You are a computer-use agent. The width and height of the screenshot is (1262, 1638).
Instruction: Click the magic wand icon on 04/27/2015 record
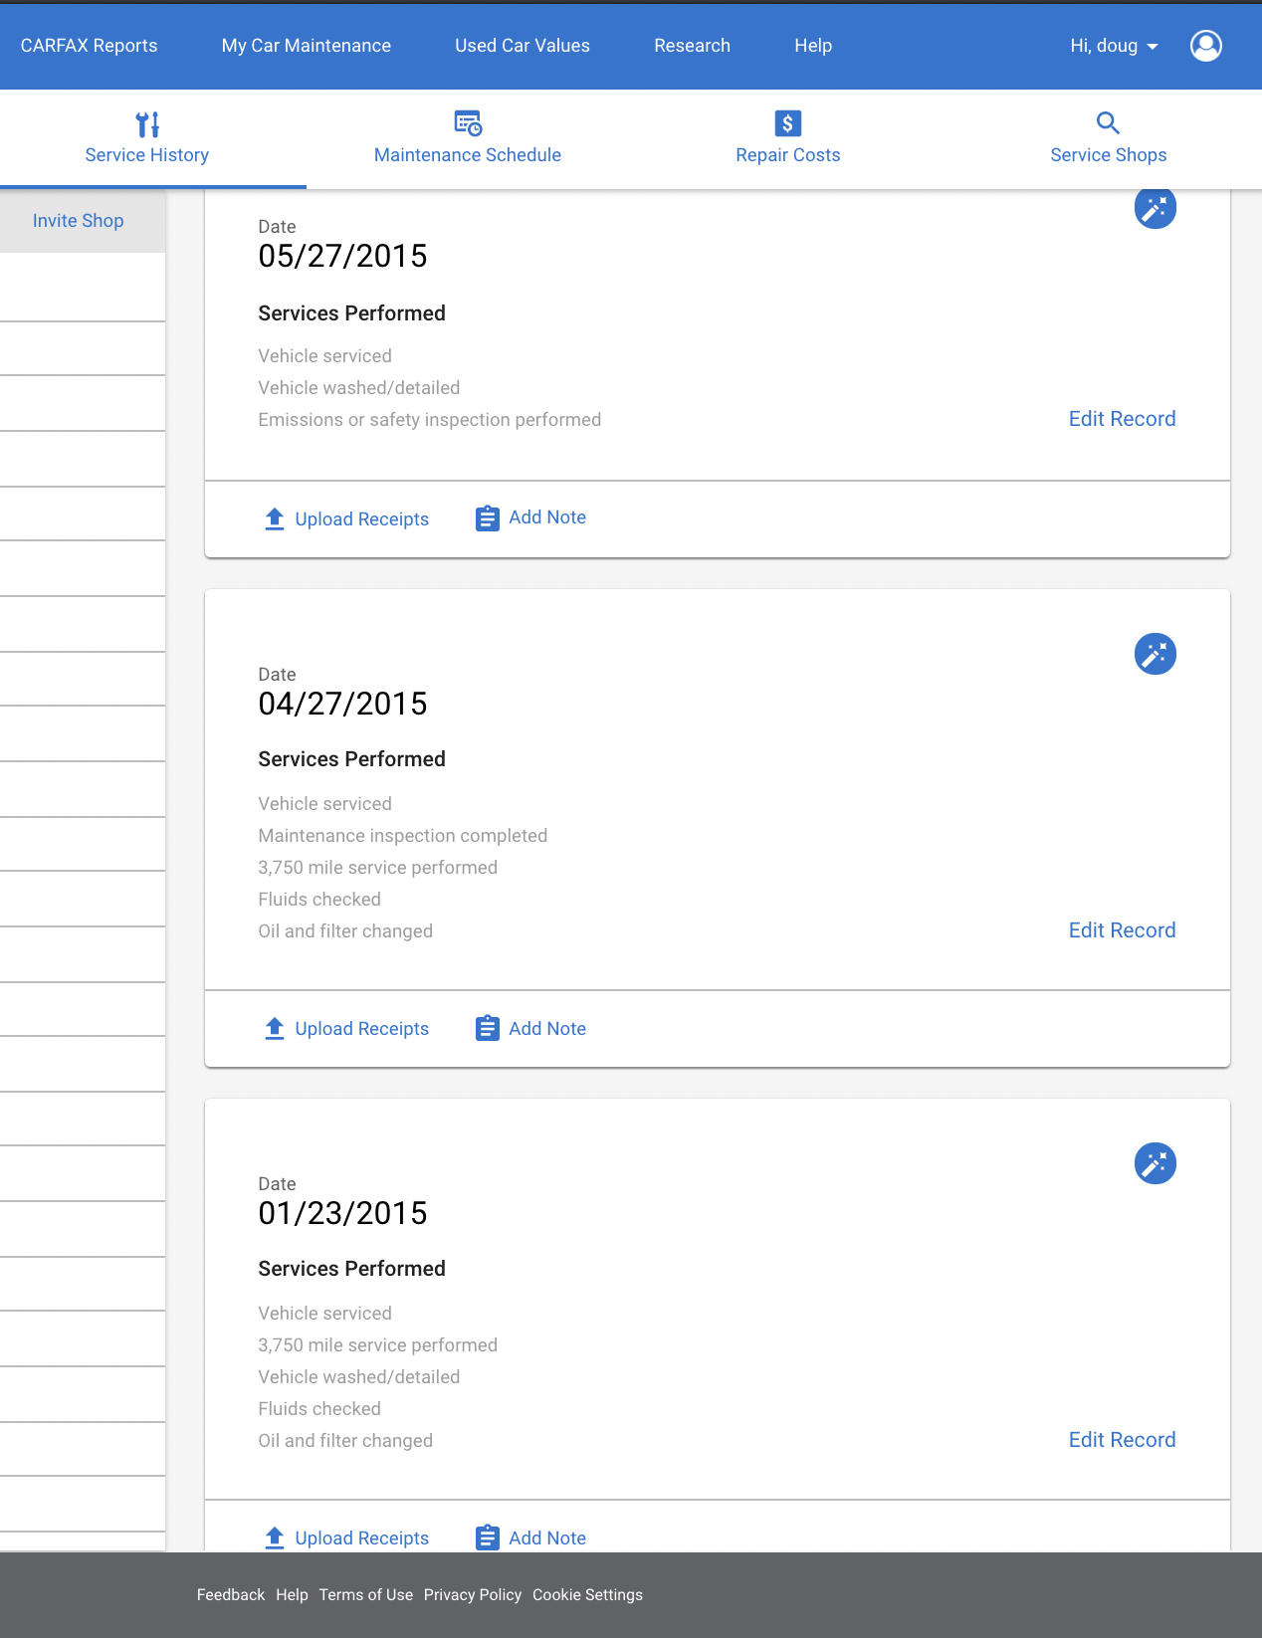pos(1156,654)
